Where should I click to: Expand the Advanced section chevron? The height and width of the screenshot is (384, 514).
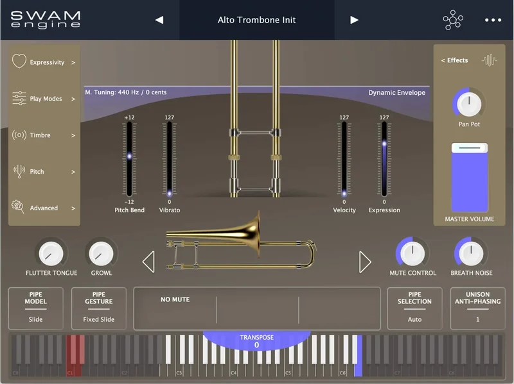pos(73,208)
